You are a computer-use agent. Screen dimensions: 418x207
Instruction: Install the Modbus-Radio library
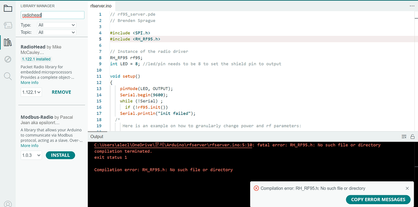pyautogui.click(x=60, y=155)
